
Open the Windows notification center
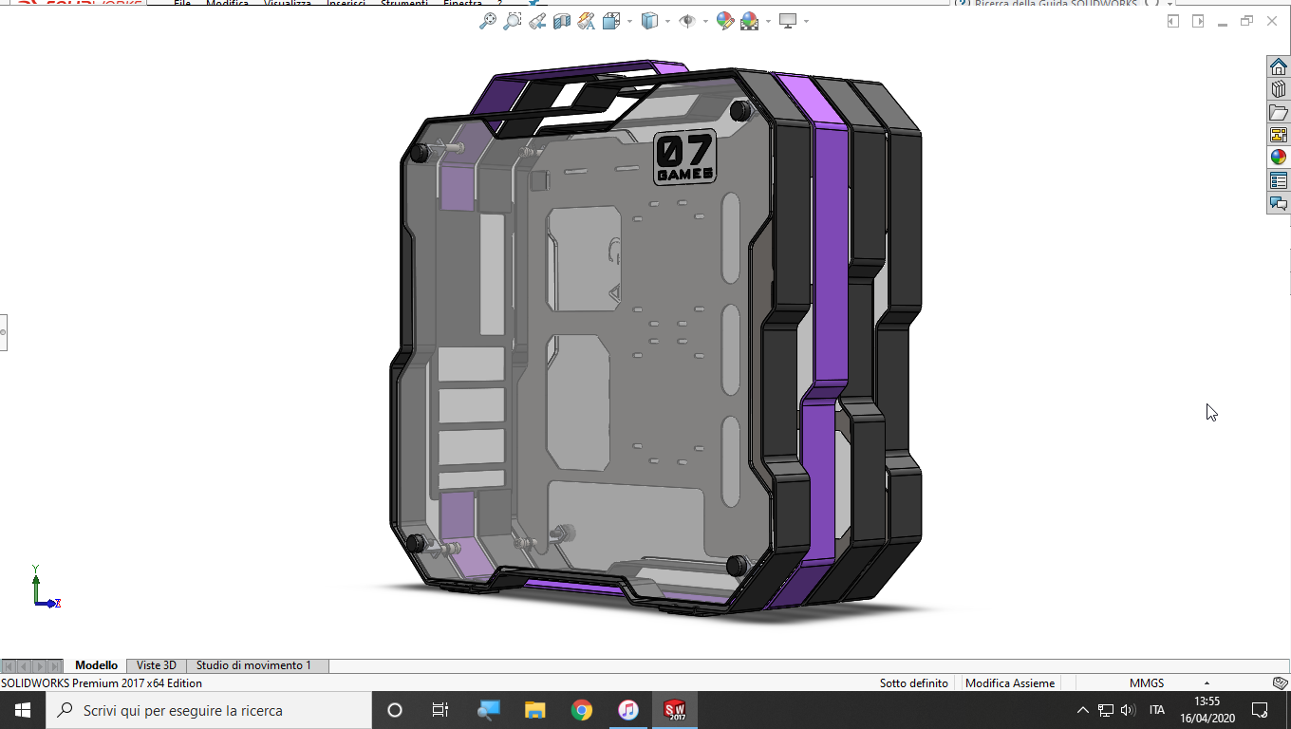(1260, 710)
